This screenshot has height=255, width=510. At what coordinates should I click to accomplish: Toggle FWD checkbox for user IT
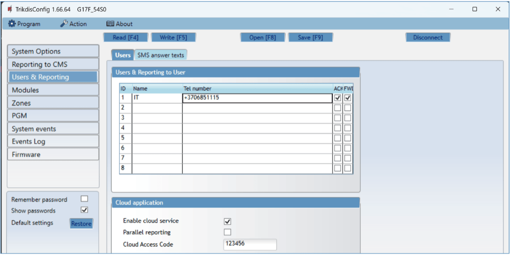tap(348, 98)
